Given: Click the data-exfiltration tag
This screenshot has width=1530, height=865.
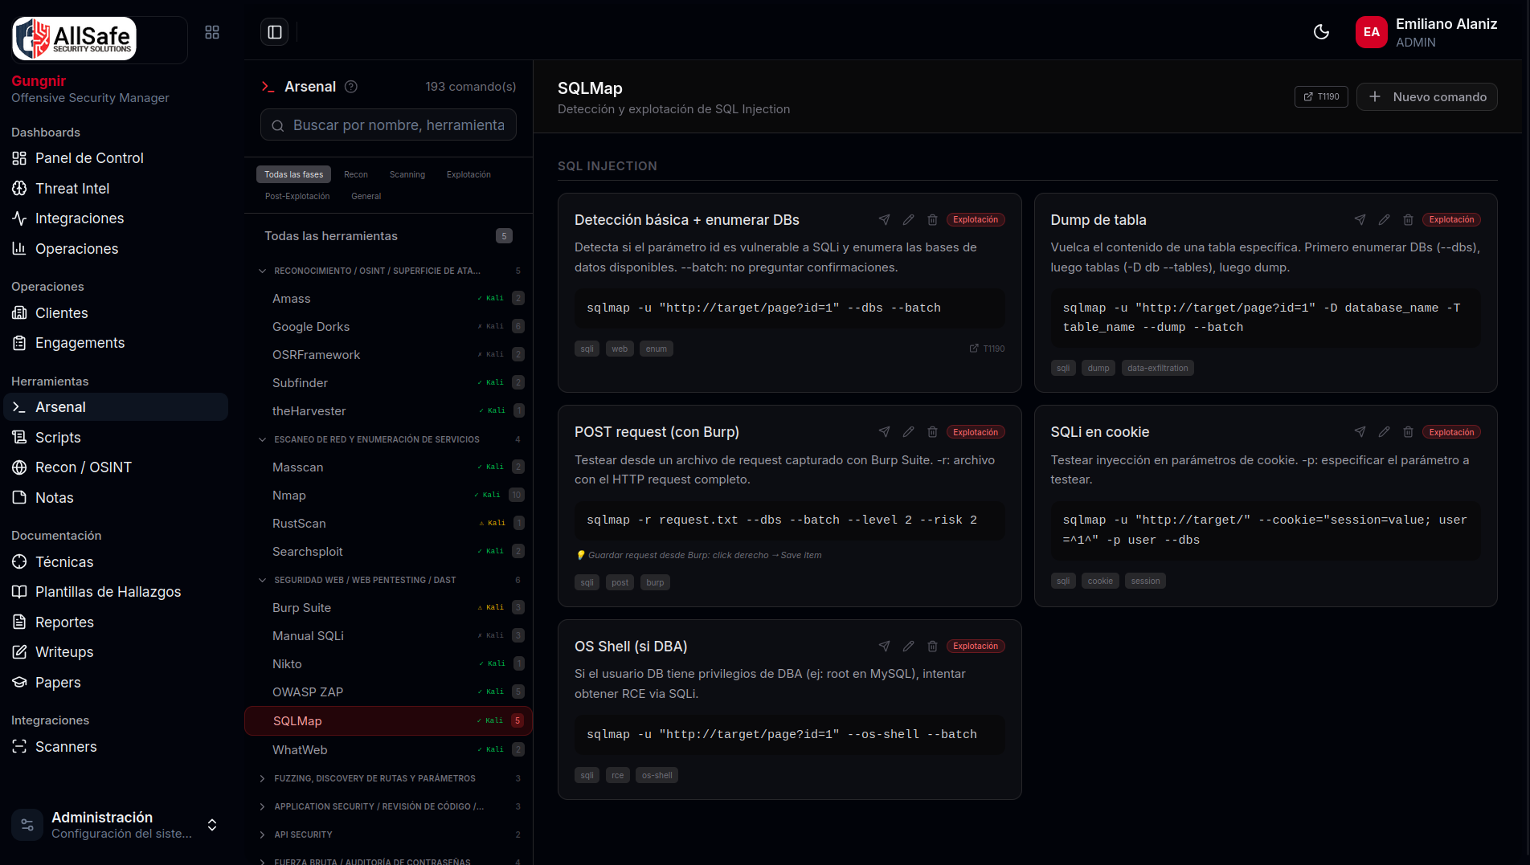Looking at the screenshot, I should [x=1157, y=368].
